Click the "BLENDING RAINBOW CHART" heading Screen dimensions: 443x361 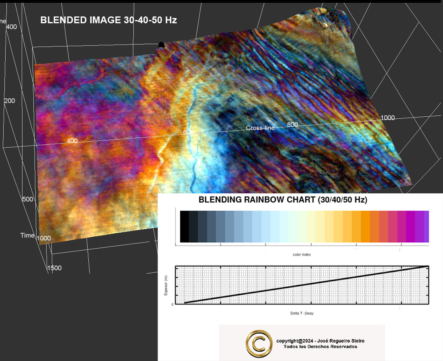[x=283, y=200]
